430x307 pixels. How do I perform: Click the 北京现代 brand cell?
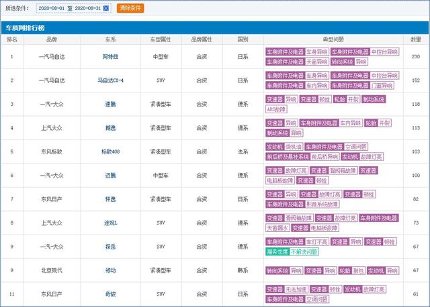[x=52, y=270]
